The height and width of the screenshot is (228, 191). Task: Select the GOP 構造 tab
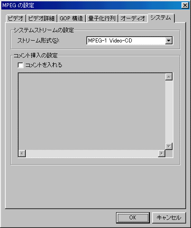coord(71,19)
